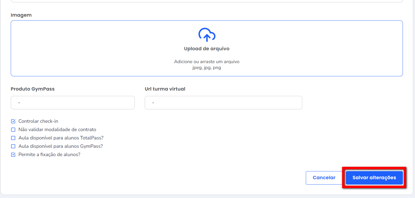Check Aula disponível para alunos GymPass
415x198 pixels.
pos(13,146)
